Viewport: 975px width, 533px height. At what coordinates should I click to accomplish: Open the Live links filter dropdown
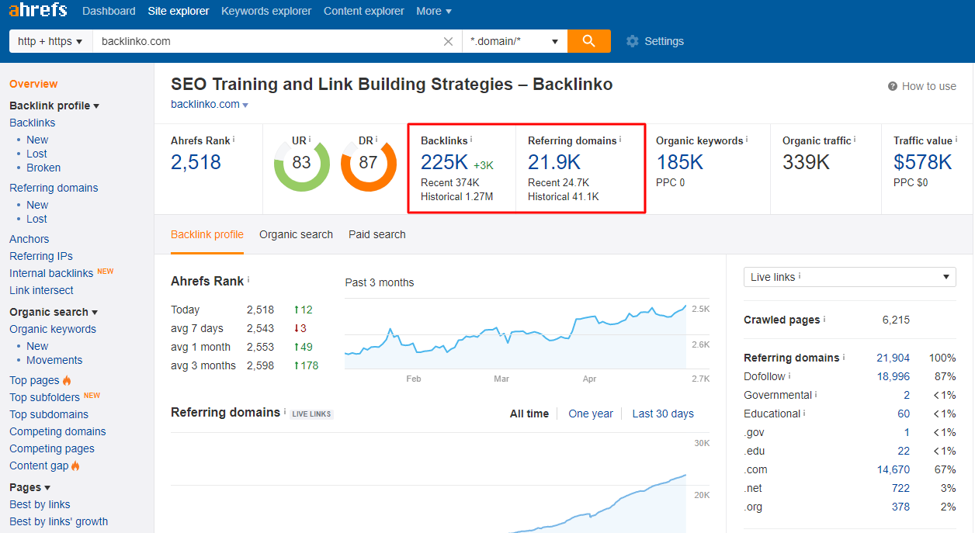coord(849,277)
